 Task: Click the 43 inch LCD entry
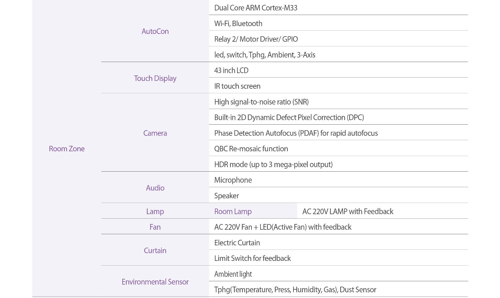(231, 70)
